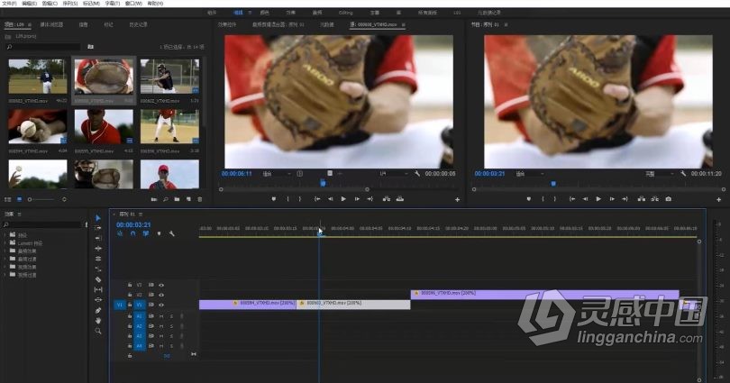
Task: Add a marker in the timeline header
Action: point(159,233)
